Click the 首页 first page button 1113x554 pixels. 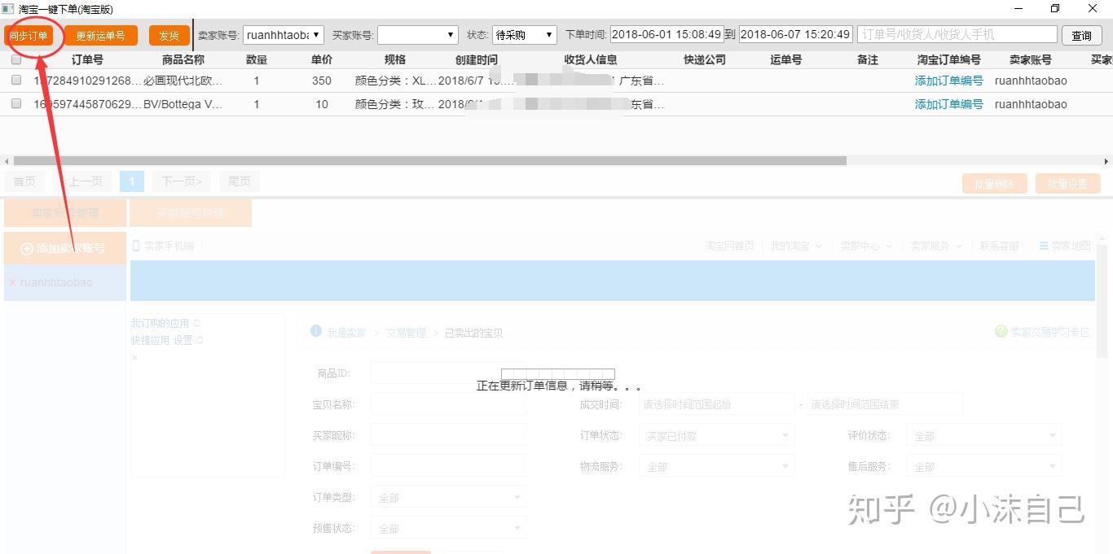[x=24, y=181]
